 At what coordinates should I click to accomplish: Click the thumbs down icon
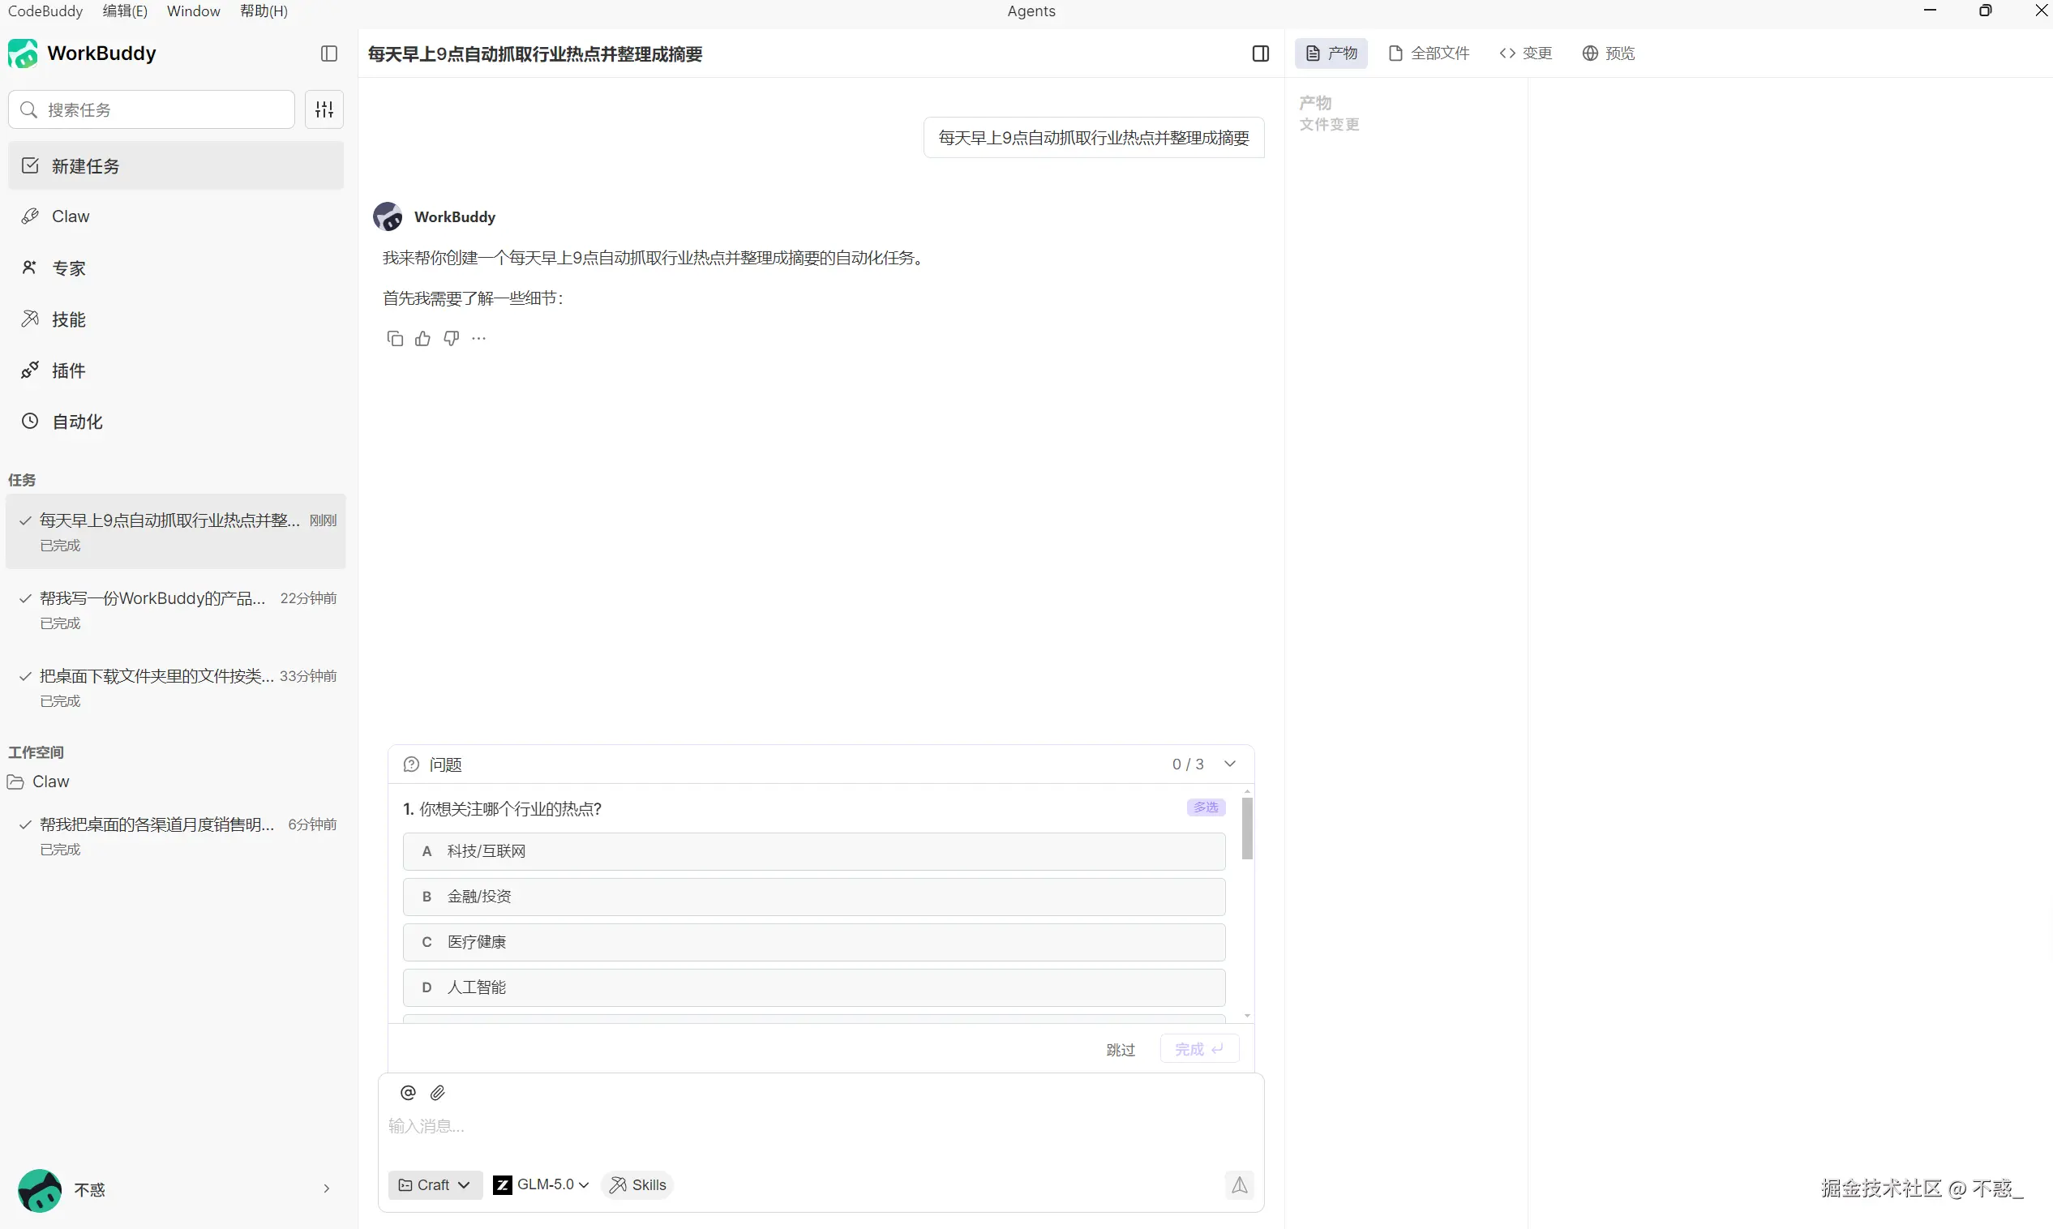coord(452,339)
